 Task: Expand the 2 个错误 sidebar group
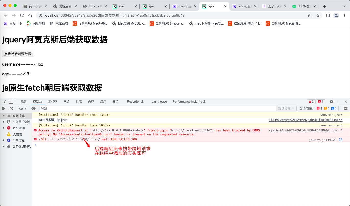[x=4, y=128]
